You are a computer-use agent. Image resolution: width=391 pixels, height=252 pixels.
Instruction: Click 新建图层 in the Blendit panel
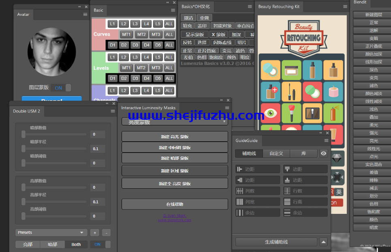(x=374, y=15)
